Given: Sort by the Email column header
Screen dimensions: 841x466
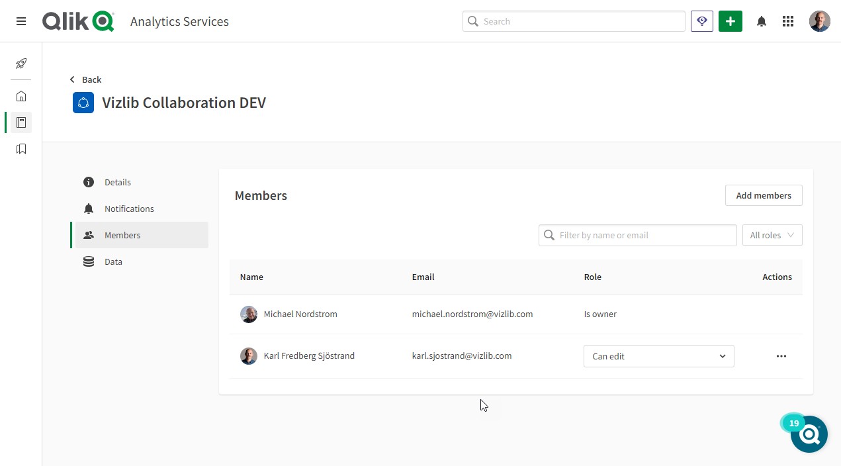Looking at the screenshot, I should click(x=423, y=277).
